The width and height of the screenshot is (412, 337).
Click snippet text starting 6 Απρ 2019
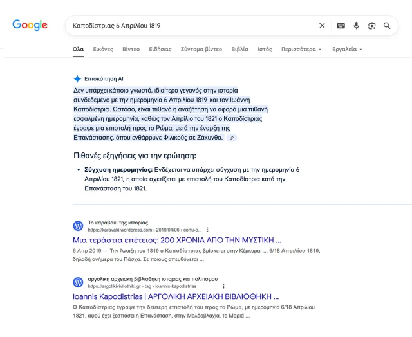(196, 255)
